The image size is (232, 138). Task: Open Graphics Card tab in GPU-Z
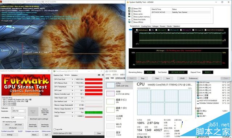click(x=58, y=75)
